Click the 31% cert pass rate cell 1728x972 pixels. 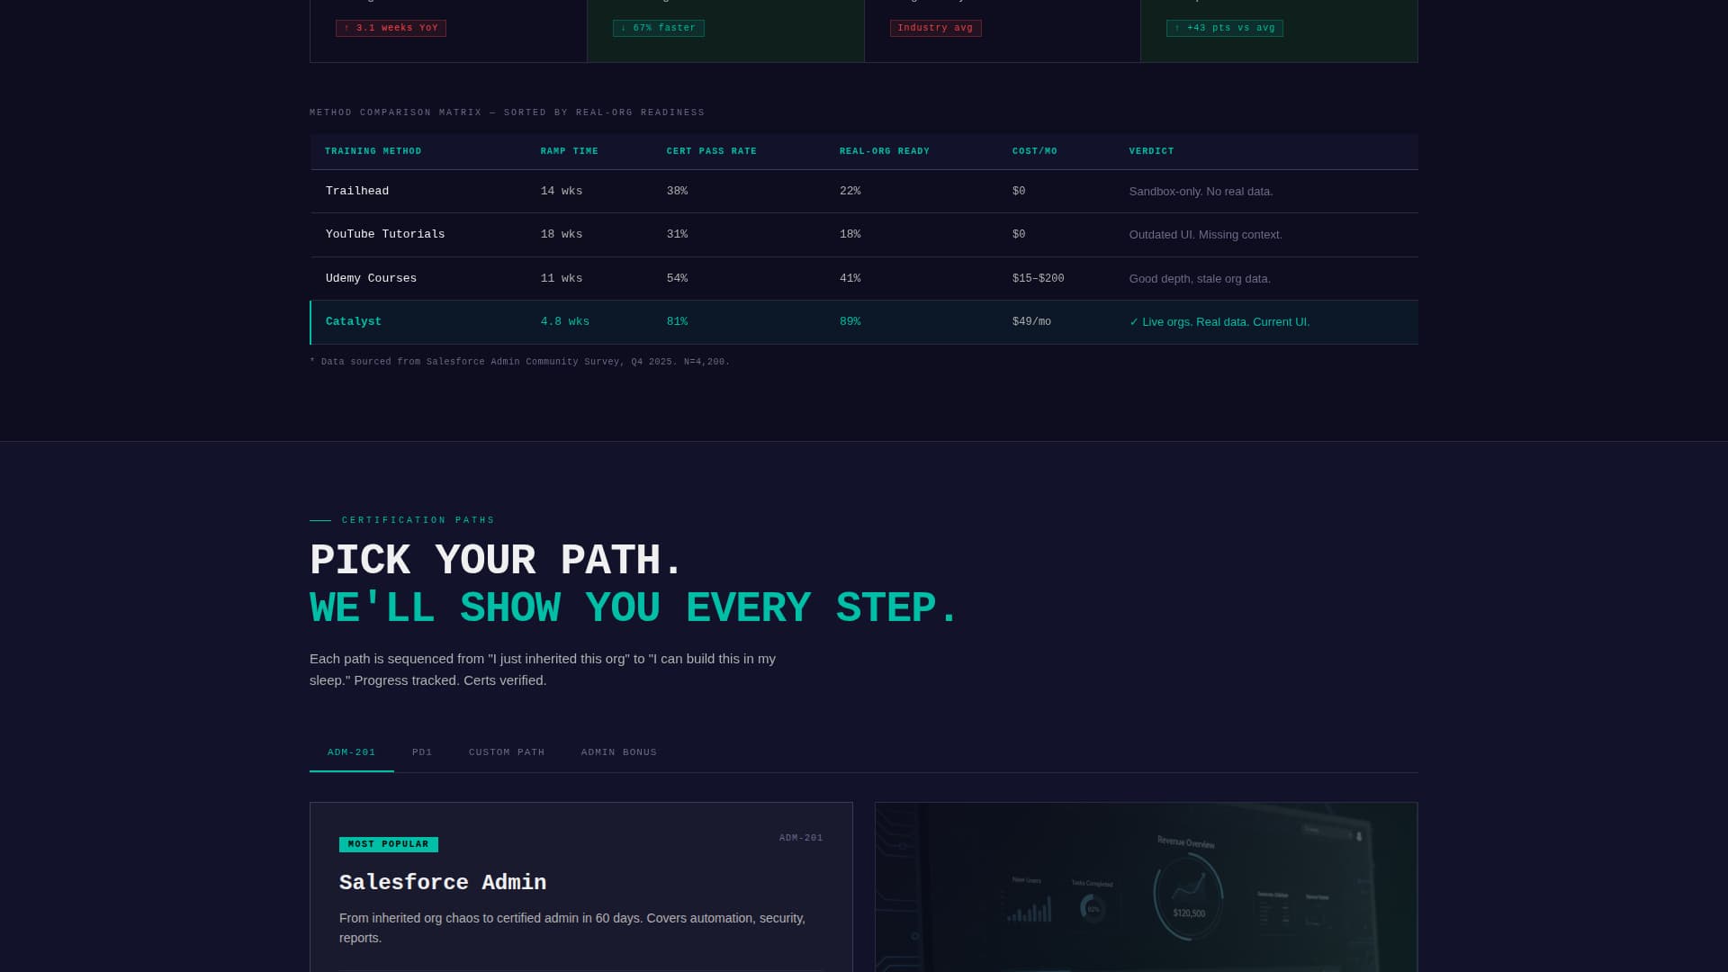677,235
